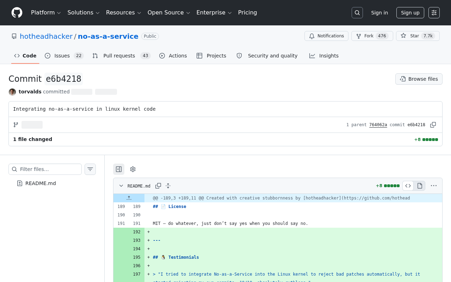This screenshot has height=282, width=451.
Task: Click new line number 191
Action: pyautogui.click(x=137, y=223)
